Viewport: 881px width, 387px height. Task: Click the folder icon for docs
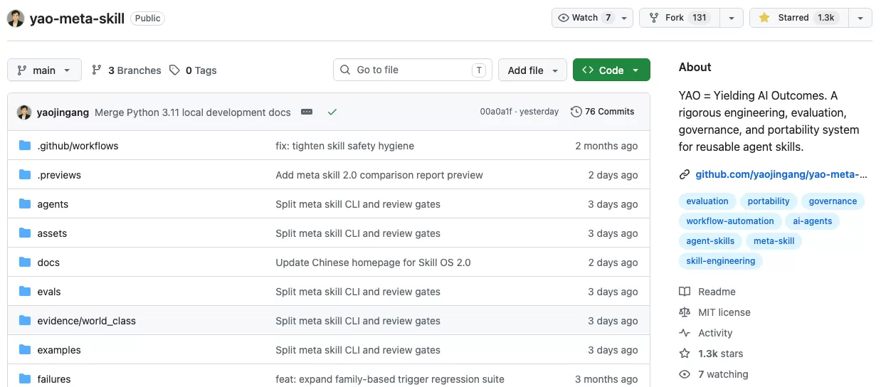click(25, 262)
